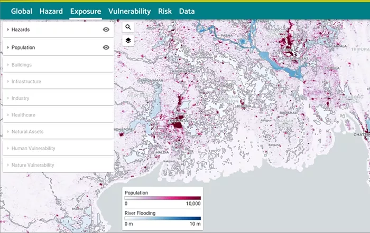Select the Exposure tab
The image size is (370, 233).
(86, 11)
